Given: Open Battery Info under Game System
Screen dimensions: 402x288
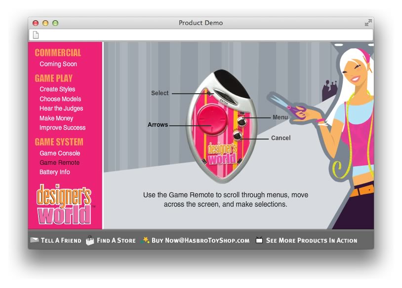Looking at the screenshot, I should coord(55,172).
